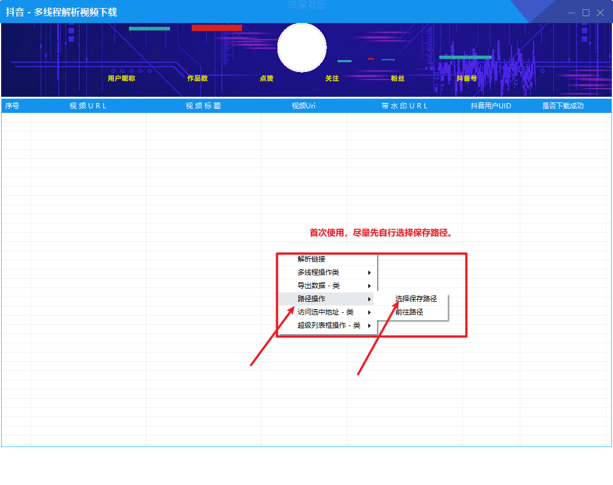Click the 抖音号 label in the banner

pyautogui.click(x=467, y=78)
